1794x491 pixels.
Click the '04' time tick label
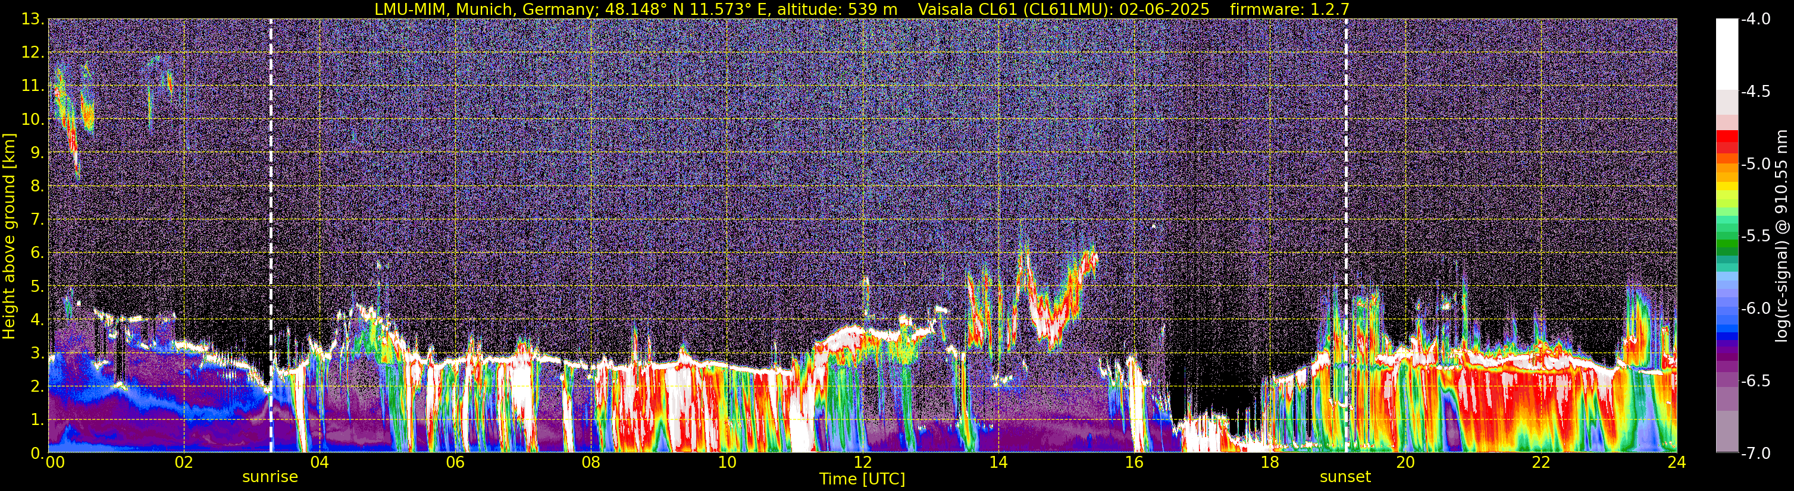pos(319,462)
